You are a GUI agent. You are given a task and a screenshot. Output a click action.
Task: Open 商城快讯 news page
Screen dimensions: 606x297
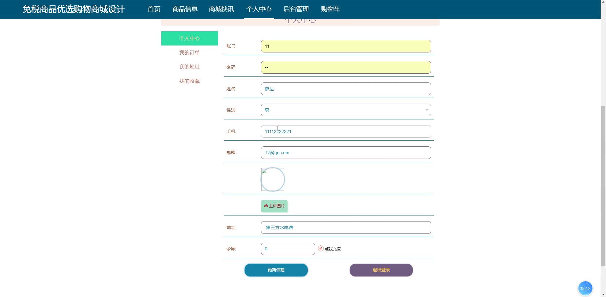[x=221, y=9]
